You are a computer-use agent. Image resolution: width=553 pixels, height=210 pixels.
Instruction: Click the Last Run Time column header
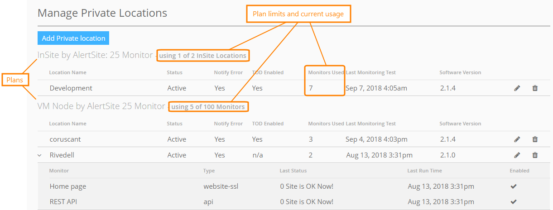pyautogui.click(x=424, y=171)
